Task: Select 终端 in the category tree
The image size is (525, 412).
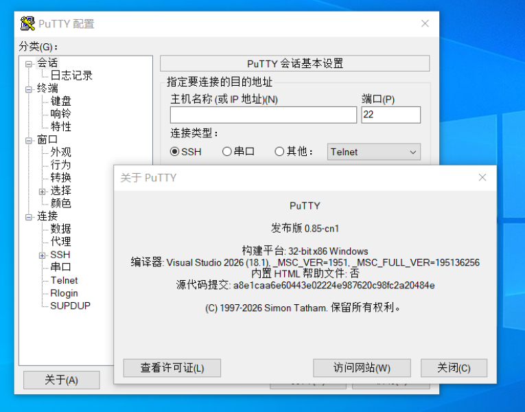Action: 47,89
